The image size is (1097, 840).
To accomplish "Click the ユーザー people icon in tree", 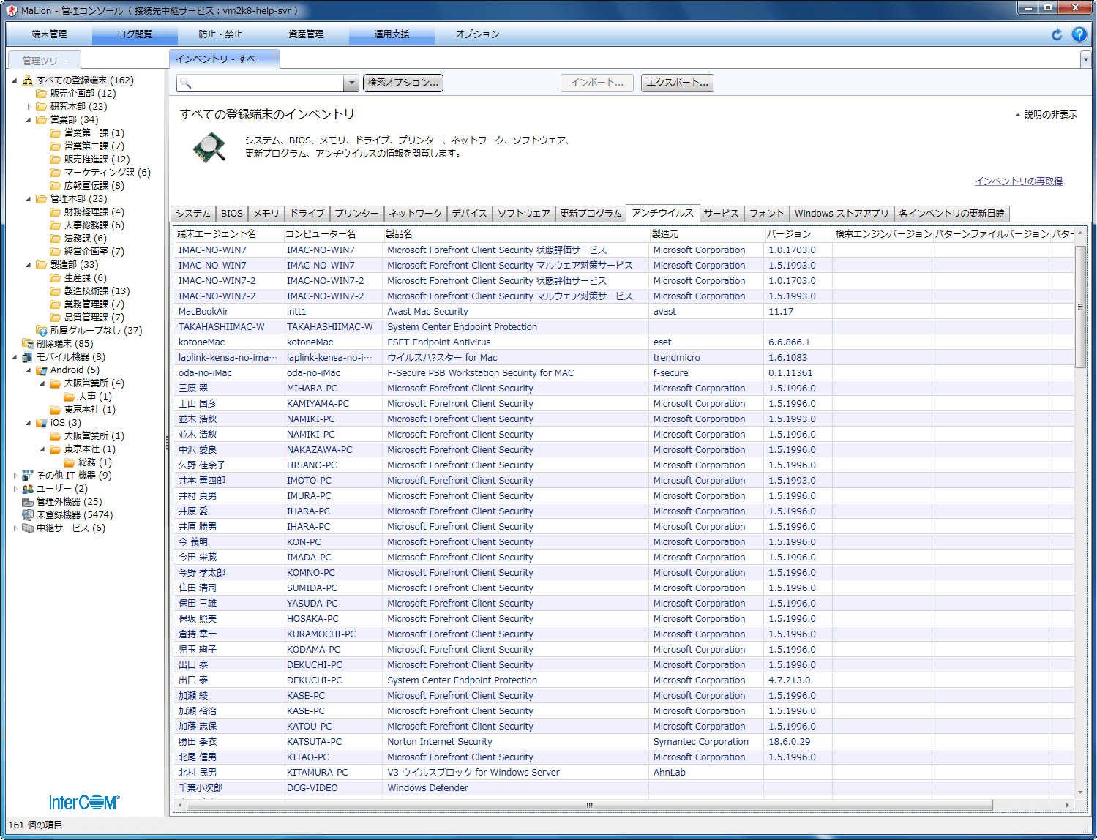I will [28, 489].
